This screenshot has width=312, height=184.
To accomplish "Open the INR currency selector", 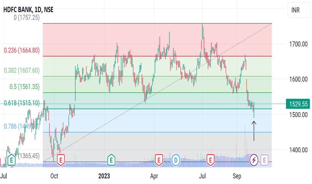I will point(299,10).
